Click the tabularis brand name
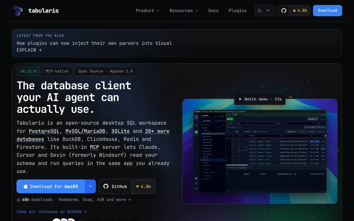The width and height of the screenshot is (354, 221). pyautogui.click(x=43, y=11)
